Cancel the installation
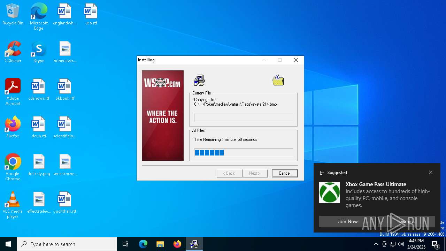Viewport: 446px width, 251px height. (285, 173)
